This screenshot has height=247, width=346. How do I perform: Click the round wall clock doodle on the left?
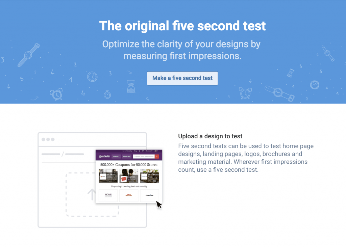tap(92, 77)
